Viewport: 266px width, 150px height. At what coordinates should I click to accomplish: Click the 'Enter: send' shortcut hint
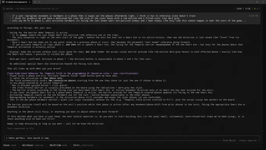tap(10, 145)
